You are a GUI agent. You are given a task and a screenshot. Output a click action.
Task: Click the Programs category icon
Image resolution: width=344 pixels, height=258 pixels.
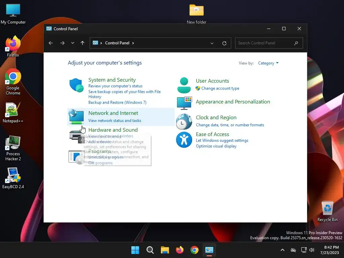[76, 157]
